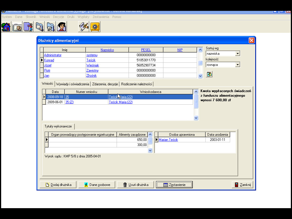Sort by the NIP column header
Viewport: 292px width, 219px height.
[180, 50]
